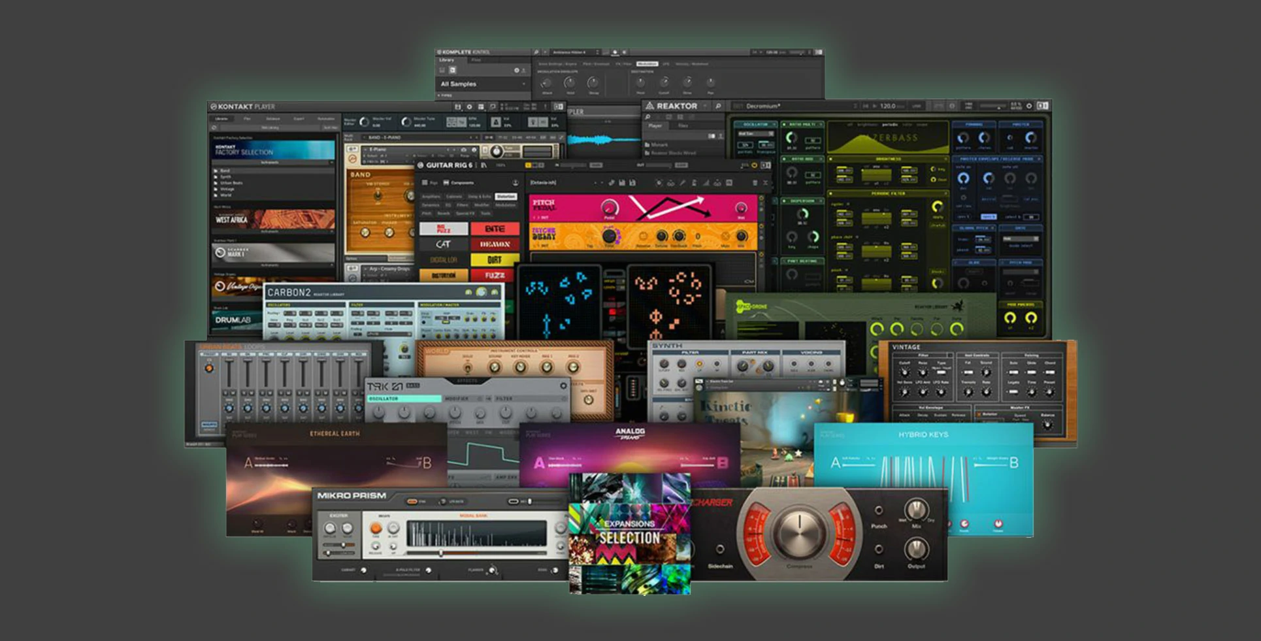Select the DIRT distortion component
This screenshot has height=641, width=1261.
[495, 259]
